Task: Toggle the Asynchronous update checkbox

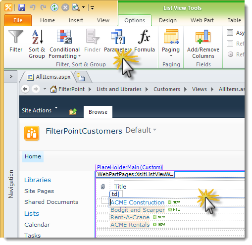Action: pos(230,33)
